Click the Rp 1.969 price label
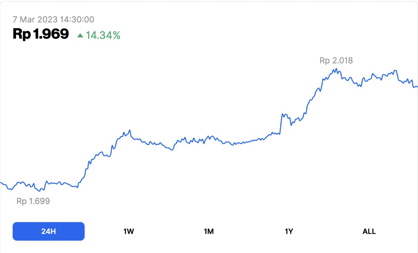The image size is (418, 253). point(40,34)
